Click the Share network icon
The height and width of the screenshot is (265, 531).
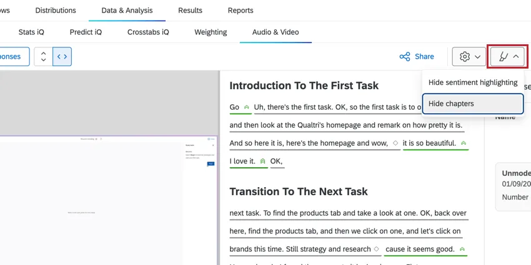[405, 57]
